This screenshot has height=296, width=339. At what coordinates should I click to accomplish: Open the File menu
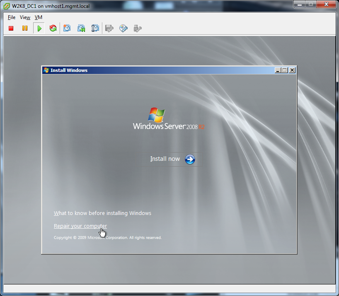point(12,17)
